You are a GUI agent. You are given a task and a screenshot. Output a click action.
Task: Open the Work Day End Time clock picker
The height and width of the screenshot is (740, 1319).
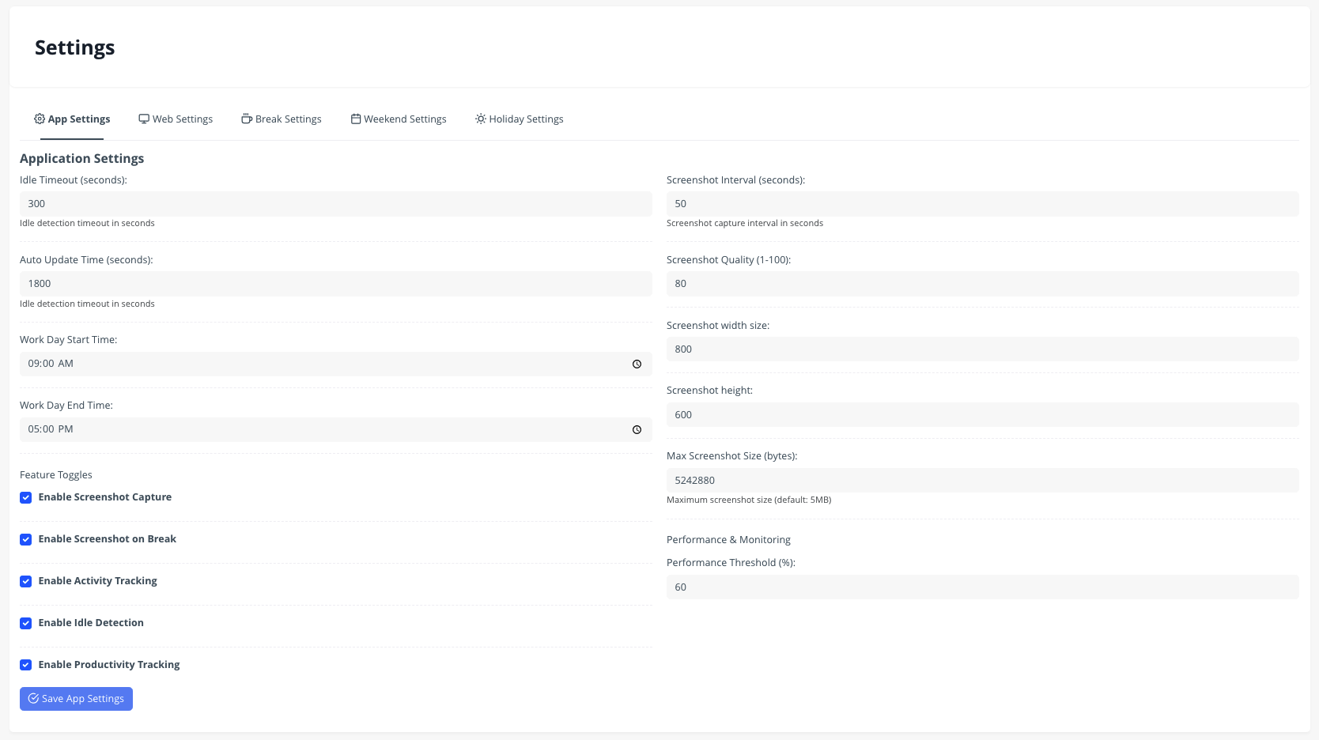click(x=637, y=430)
